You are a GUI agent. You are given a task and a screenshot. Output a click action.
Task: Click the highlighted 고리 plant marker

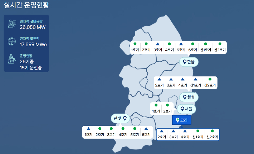coord(182,120)
